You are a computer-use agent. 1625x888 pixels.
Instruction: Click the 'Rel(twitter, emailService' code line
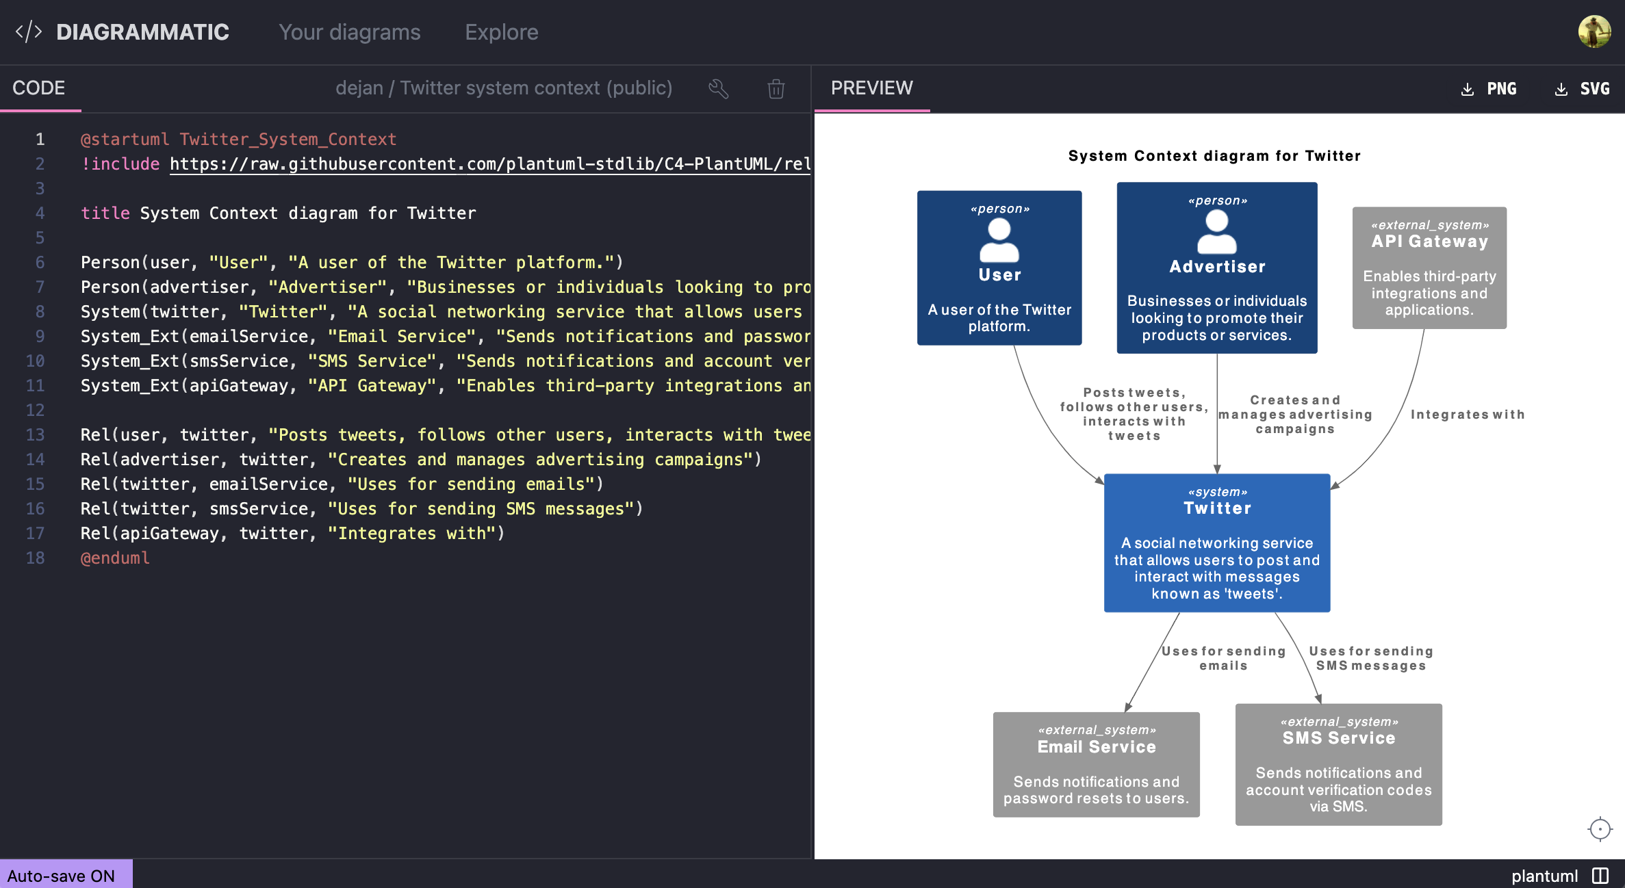342,484
